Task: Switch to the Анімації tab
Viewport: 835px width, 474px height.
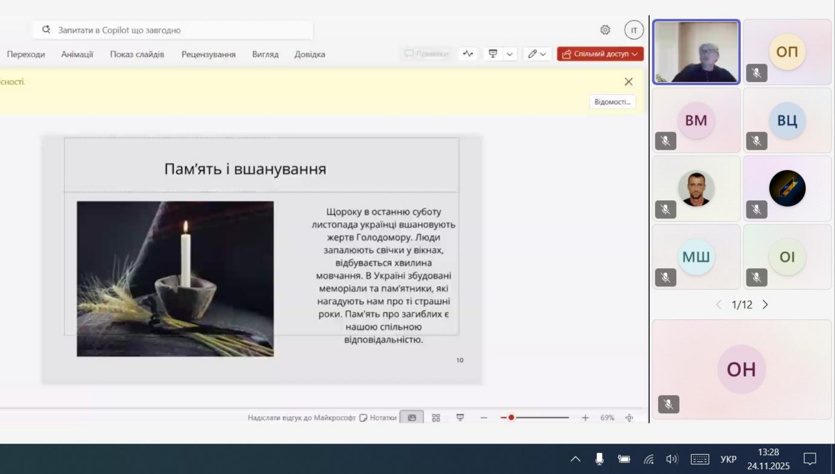Action: coord(77,54)
